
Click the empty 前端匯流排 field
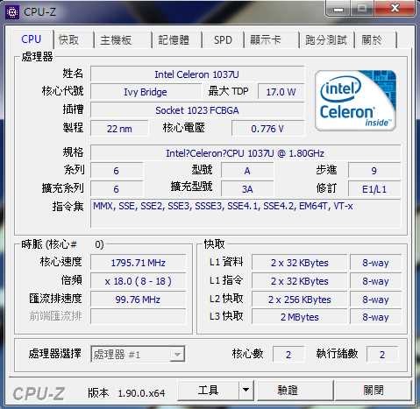(x=138, y=316)
